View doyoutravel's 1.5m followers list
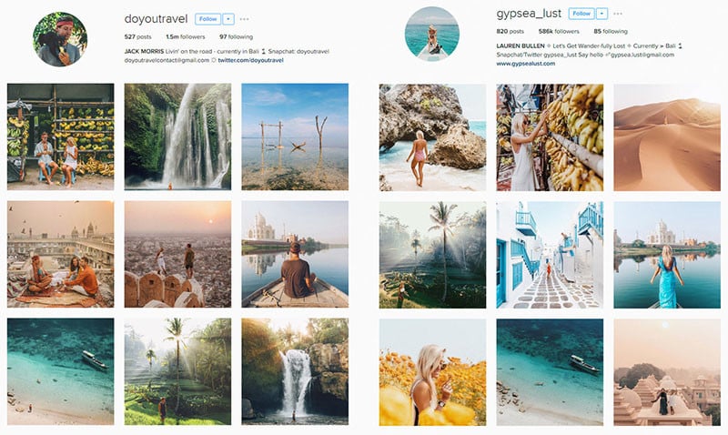The height and width of the screenshot is (435, 728). (x=186, y=36)
